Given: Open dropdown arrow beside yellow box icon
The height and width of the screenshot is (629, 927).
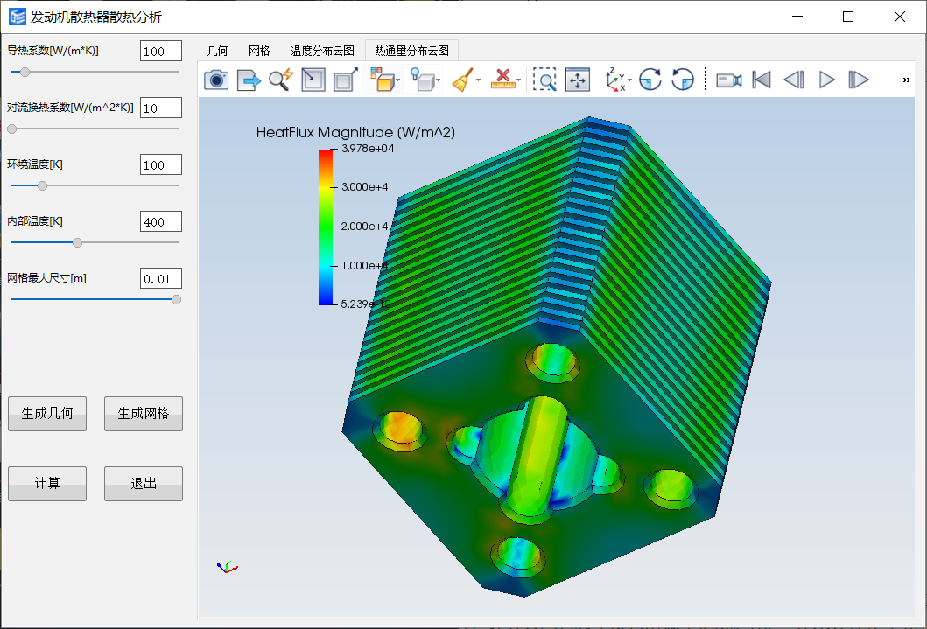Looking at the screenshot, I should pyautogui.click(x=398, y=80).
